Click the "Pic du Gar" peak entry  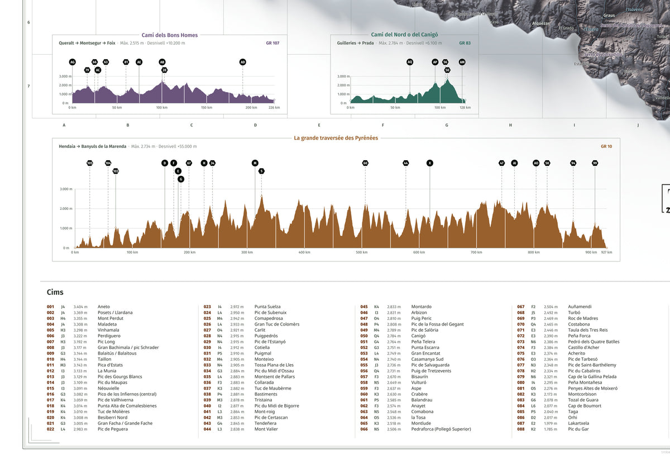click(x=578, y=429)
